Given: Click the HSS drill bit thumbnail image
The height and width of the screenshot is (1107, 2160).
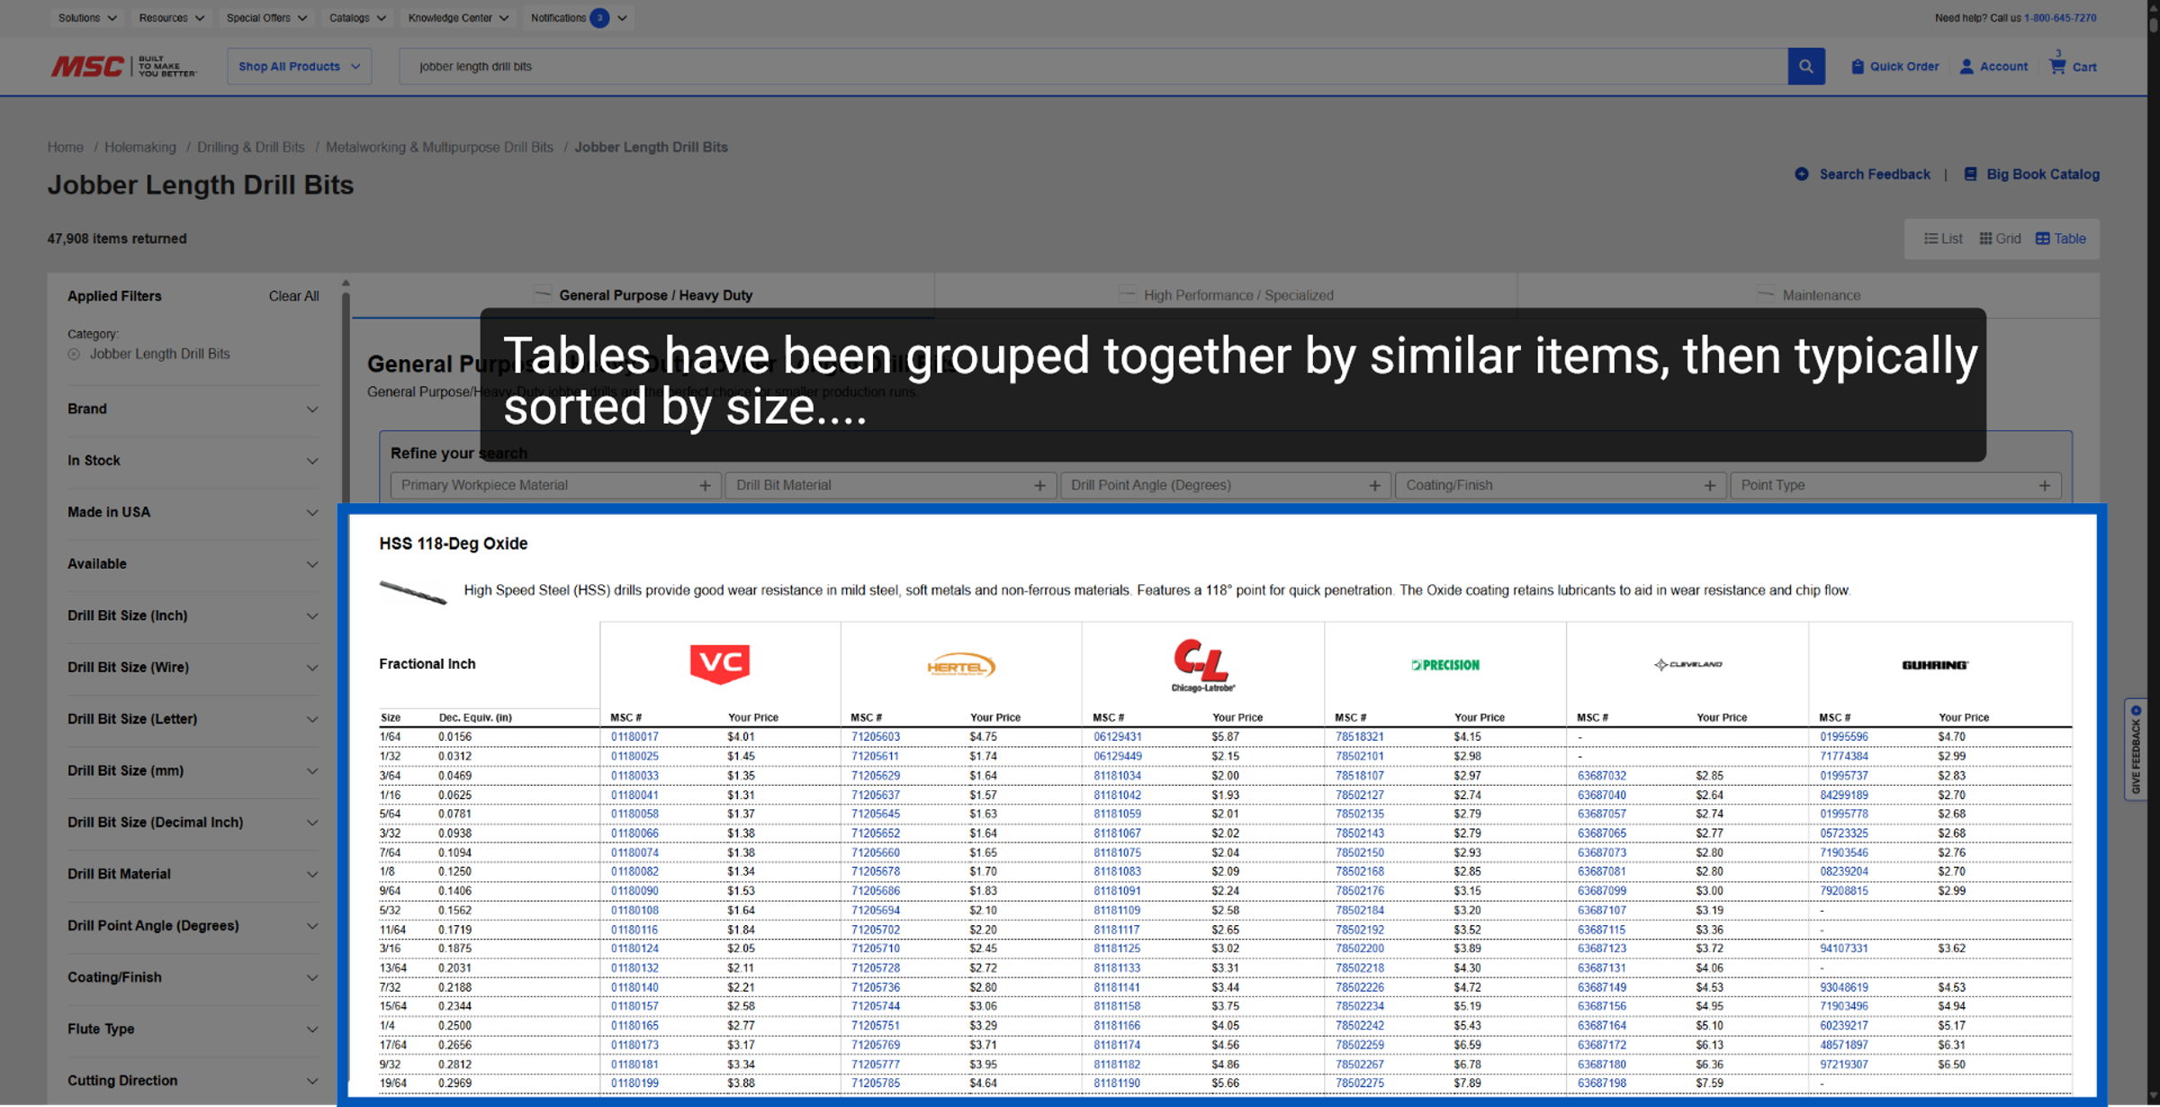Looking at the screenshot, I should click(x=413, y=591).
